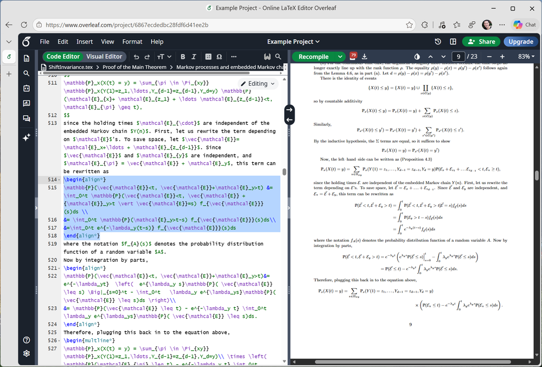The width and height of the screenshot is (542, 367).
Task: Open compile logs with 79 badge
Action: 353,56
